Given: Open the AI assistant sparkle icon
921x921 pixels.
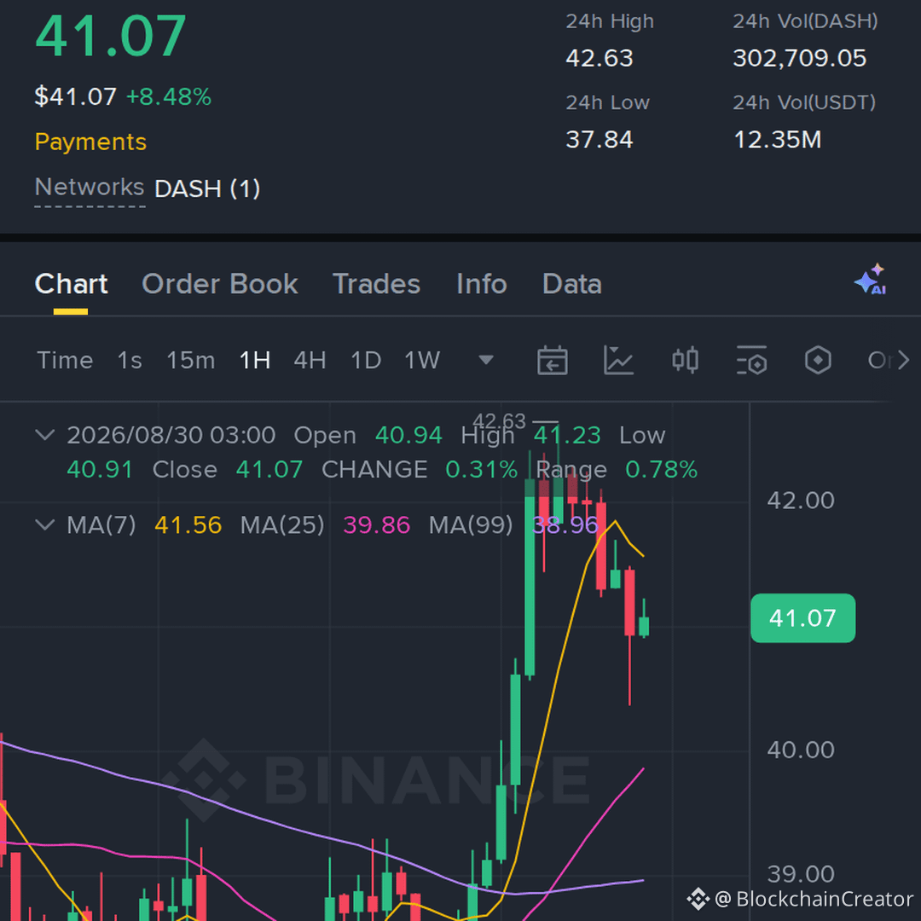Looking at the screenshot, I should (871, 280).
